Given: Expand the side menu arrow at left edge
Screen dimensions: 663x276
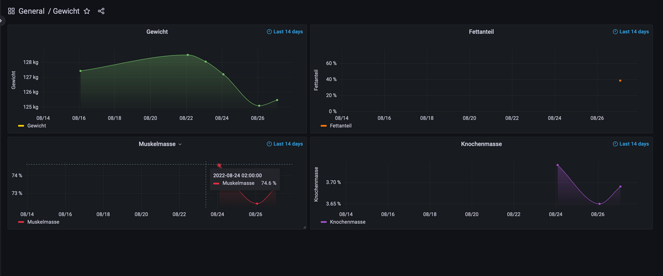Looking at the screenshot, I should pos(2,20).
